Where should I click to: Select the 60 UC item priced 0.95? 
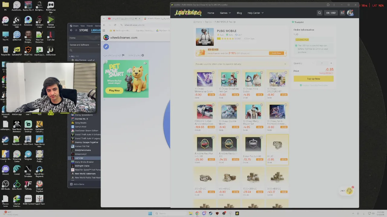coord(277,150)
